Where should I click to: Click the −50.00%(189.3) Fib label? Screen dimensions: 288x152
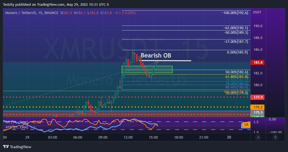pos(236,33)
